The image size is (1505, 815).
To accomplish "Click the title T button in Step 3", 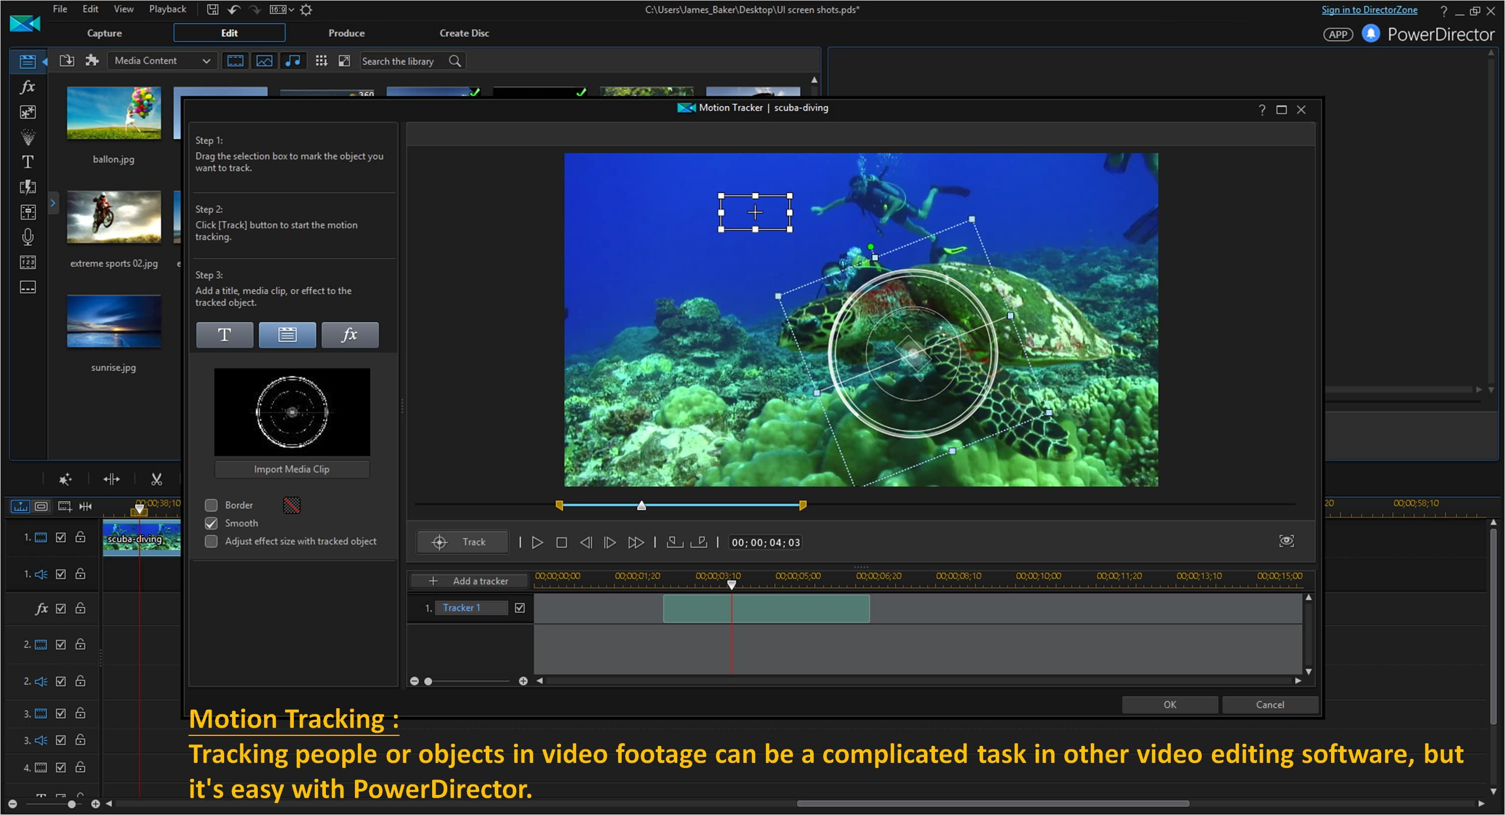I will pyautogui.click(x=225, y=335).
